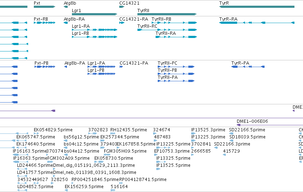The height and width of the screenshot is (192, 303).
Task: Open EST bs56g12.5prime
Action: click(x=81, y=137)
